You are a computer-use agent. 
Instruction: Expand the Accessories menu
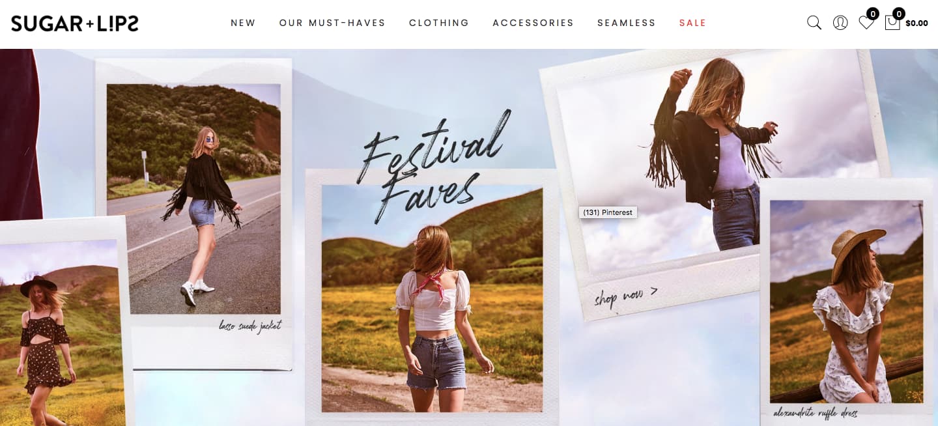533,23
